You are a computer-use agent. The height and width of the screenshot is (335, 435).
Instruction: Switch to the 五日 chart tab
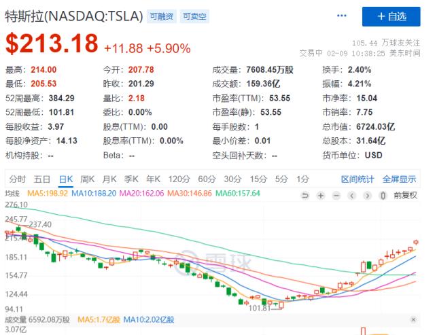[41, 179]
